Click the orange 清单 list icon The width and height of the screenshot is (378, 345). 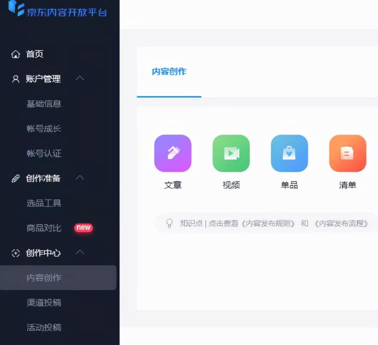(348, 153)
